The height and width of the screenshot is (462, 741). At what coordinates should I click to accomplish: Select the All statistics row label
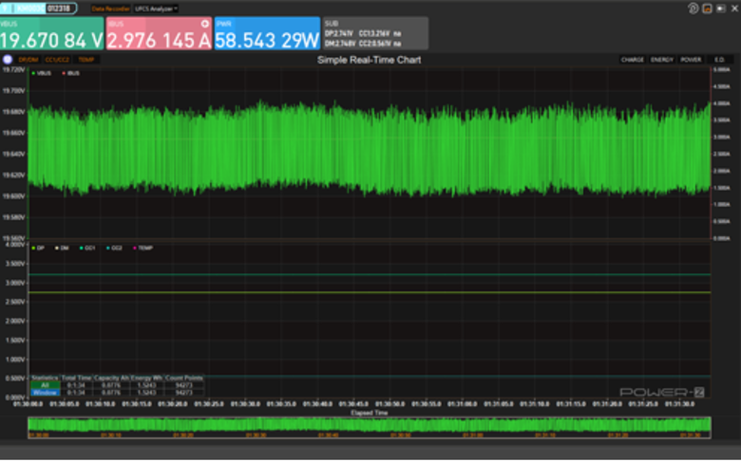45,385
